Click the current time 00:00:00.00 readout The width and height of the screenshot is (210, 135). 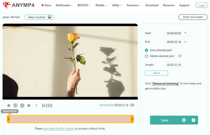(x=106, y=105)
